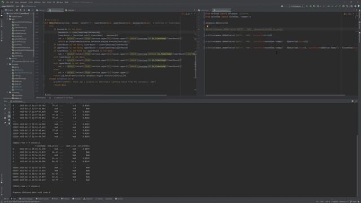The image size is (361, 203).
Task: Go to next highlighted error in left editor
Action: tap(195, 14)
